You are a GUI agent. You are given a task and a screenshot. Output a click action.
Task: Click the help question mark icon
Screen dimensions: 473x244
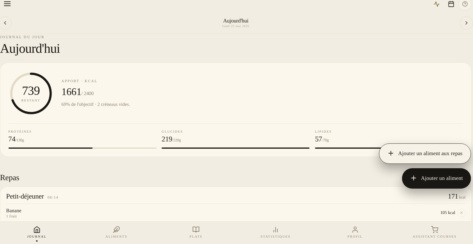pyautogui.click(x=465, y=4)
